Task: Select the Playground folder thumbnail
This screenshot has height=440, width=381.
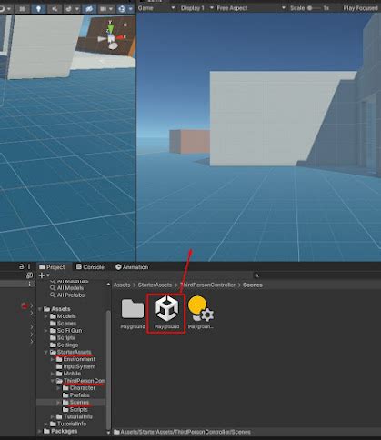Action: (133, 314)
